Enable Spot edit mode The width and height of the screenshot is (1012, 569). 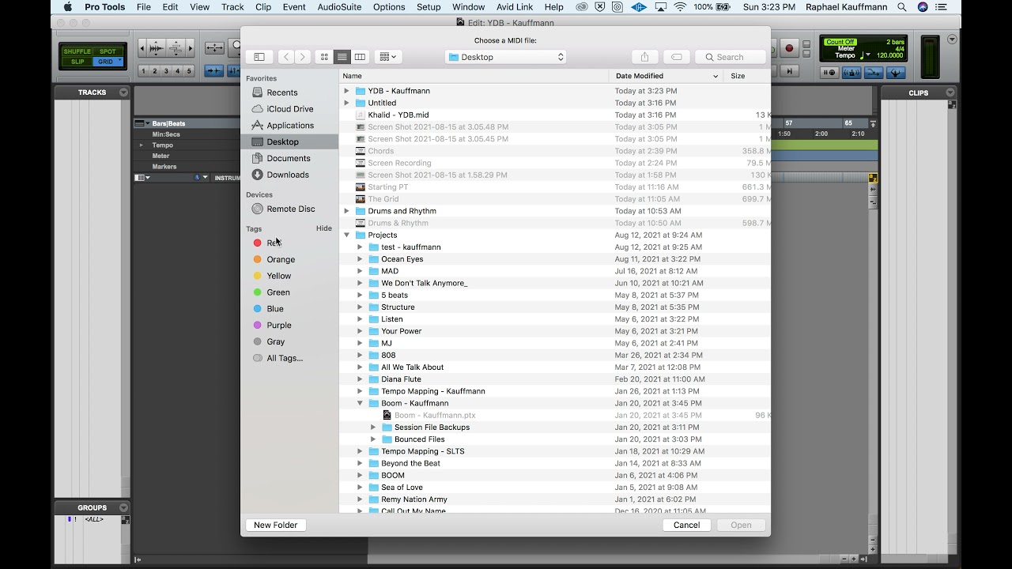click(108, 51)
